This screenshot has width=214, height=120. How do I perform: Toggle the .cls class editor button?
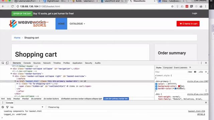201,72
